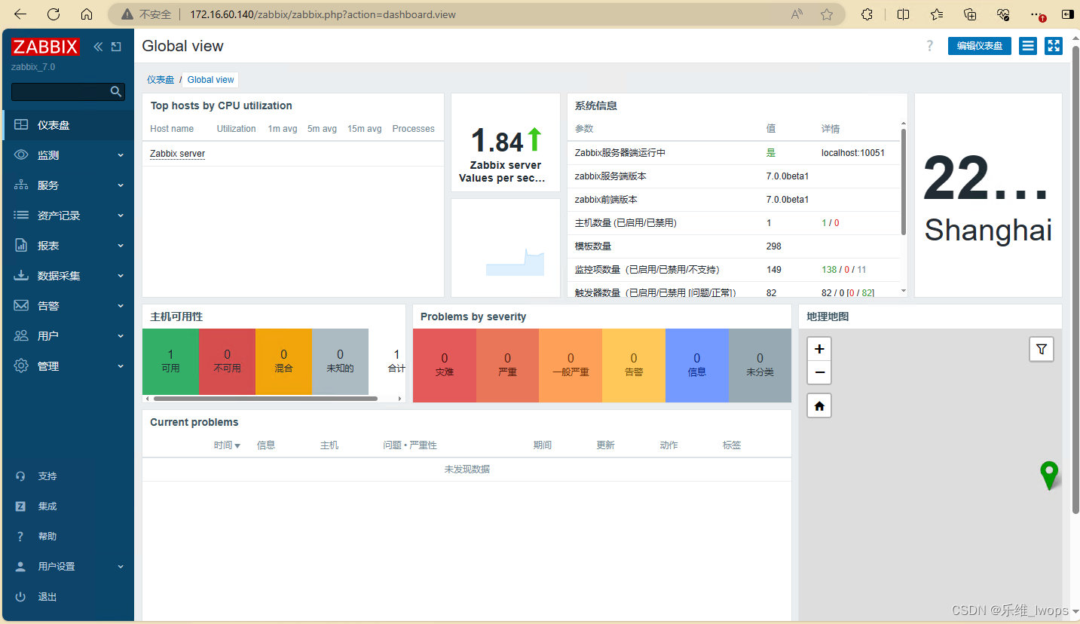Click the headset icon beside 支持

pos(20,476)
